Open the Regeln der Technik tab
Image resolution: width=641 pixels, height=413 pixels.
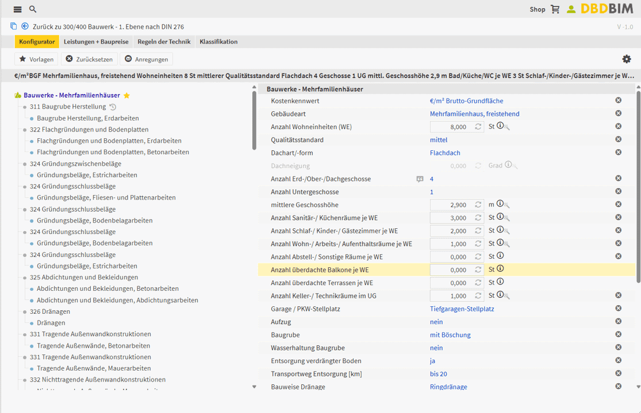[x=164, y=41]
